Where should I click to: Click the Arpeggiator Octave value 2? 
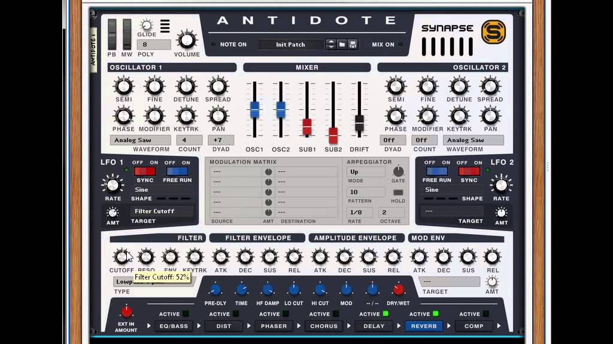point(392,212)
